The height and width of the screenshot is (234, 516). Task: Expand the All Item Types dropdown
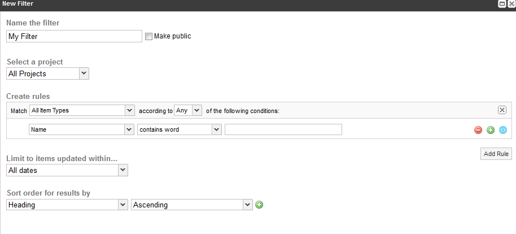coord(82,110)
